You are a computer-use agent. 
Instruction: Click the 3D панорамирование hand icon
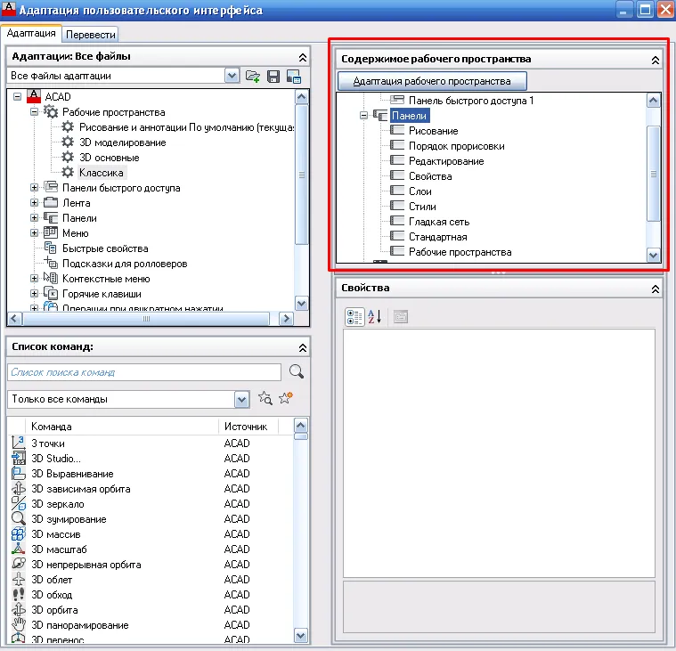point(18,624)
